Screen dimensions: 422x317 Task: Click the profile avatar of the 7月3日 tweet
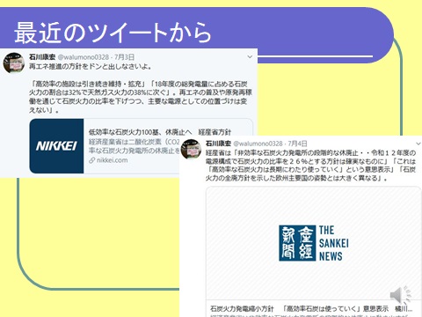pyautogui.click(x=14, y=63)
